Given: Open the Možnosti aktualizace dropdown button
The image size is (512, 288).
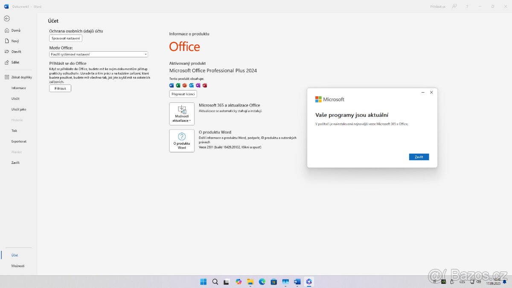Looking at the screenshot, I should 182,113.
